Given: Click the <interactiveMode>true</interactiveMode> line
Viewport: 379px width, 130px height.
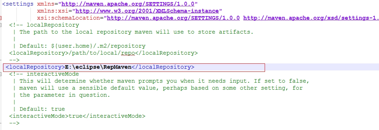Looking at the screenshot, I should click(x=77, y=116).
